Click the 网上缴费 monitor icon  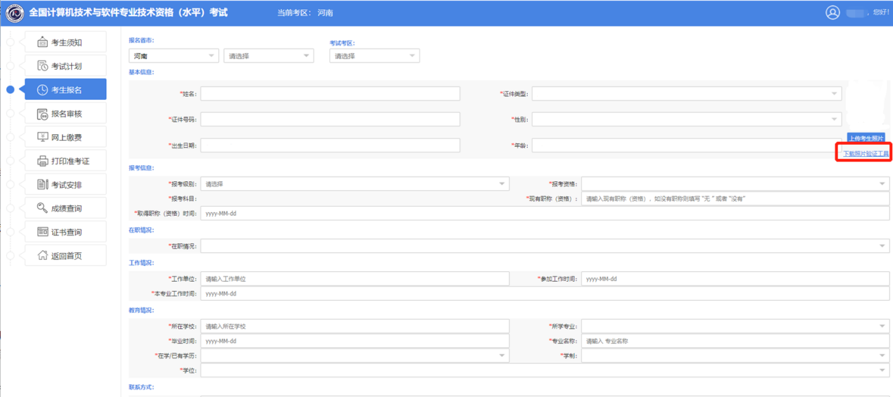pyautogui.click(x=42, y=137)
